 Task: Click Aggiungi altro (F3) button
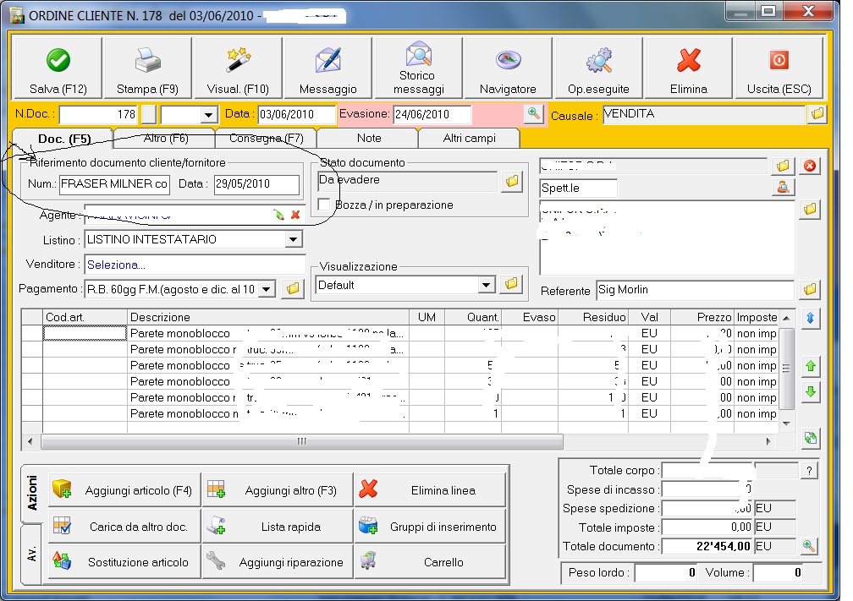[x=278, y=490]
